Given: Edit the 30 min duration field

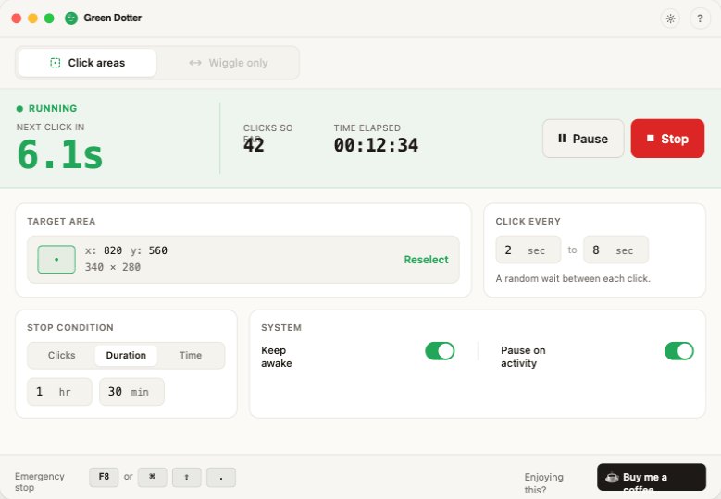Looking at the screenshot, I should pyautogui.click(x=132, y=392).
